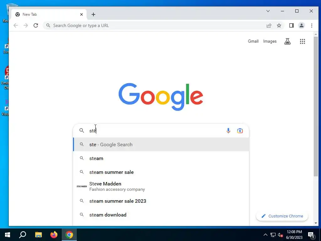Open the tab search dropdown chevron
The image size is (321, 241).
(x=268, y=11)
